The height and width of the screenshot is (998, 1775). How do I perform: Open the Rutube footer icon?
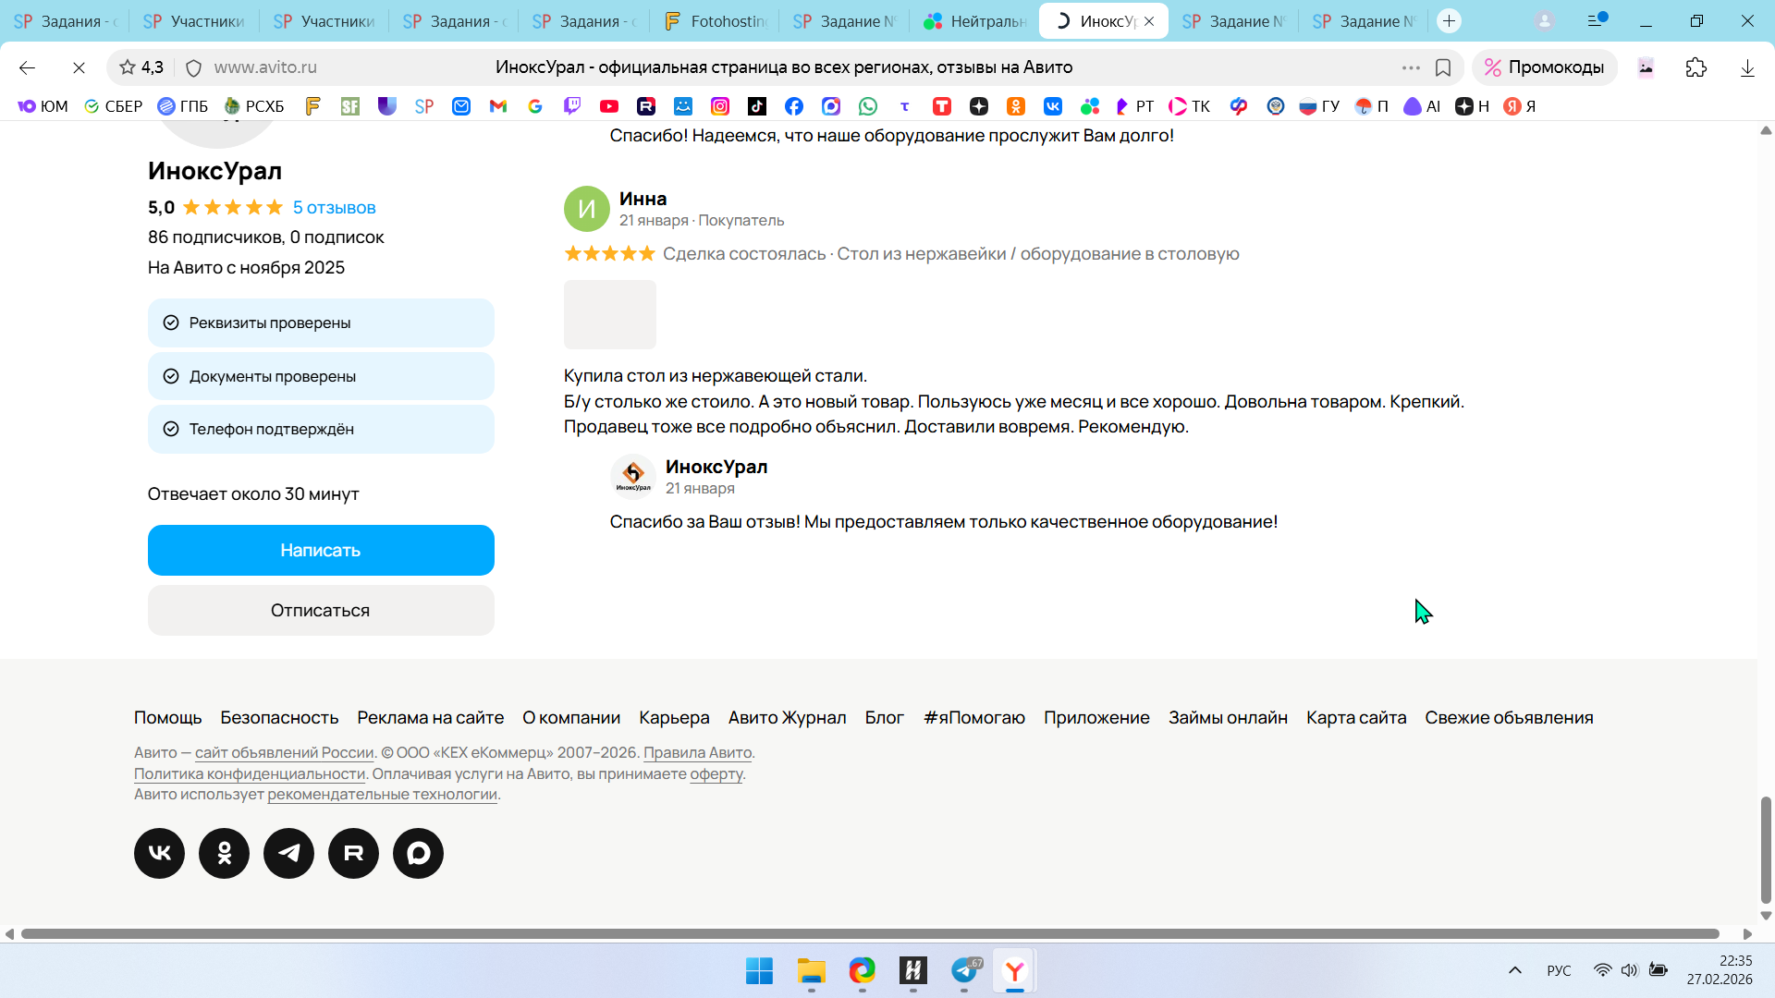[353, 853]
